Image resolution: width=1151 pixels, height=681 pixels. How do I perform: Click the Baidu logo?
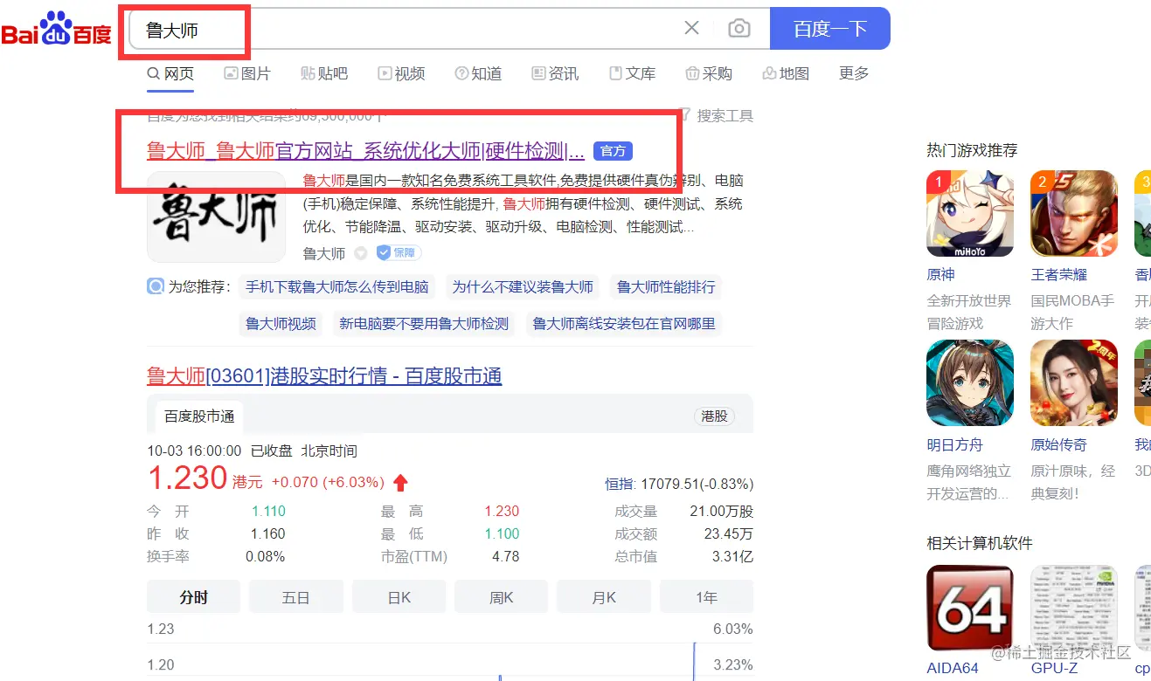tap(57, 29)
